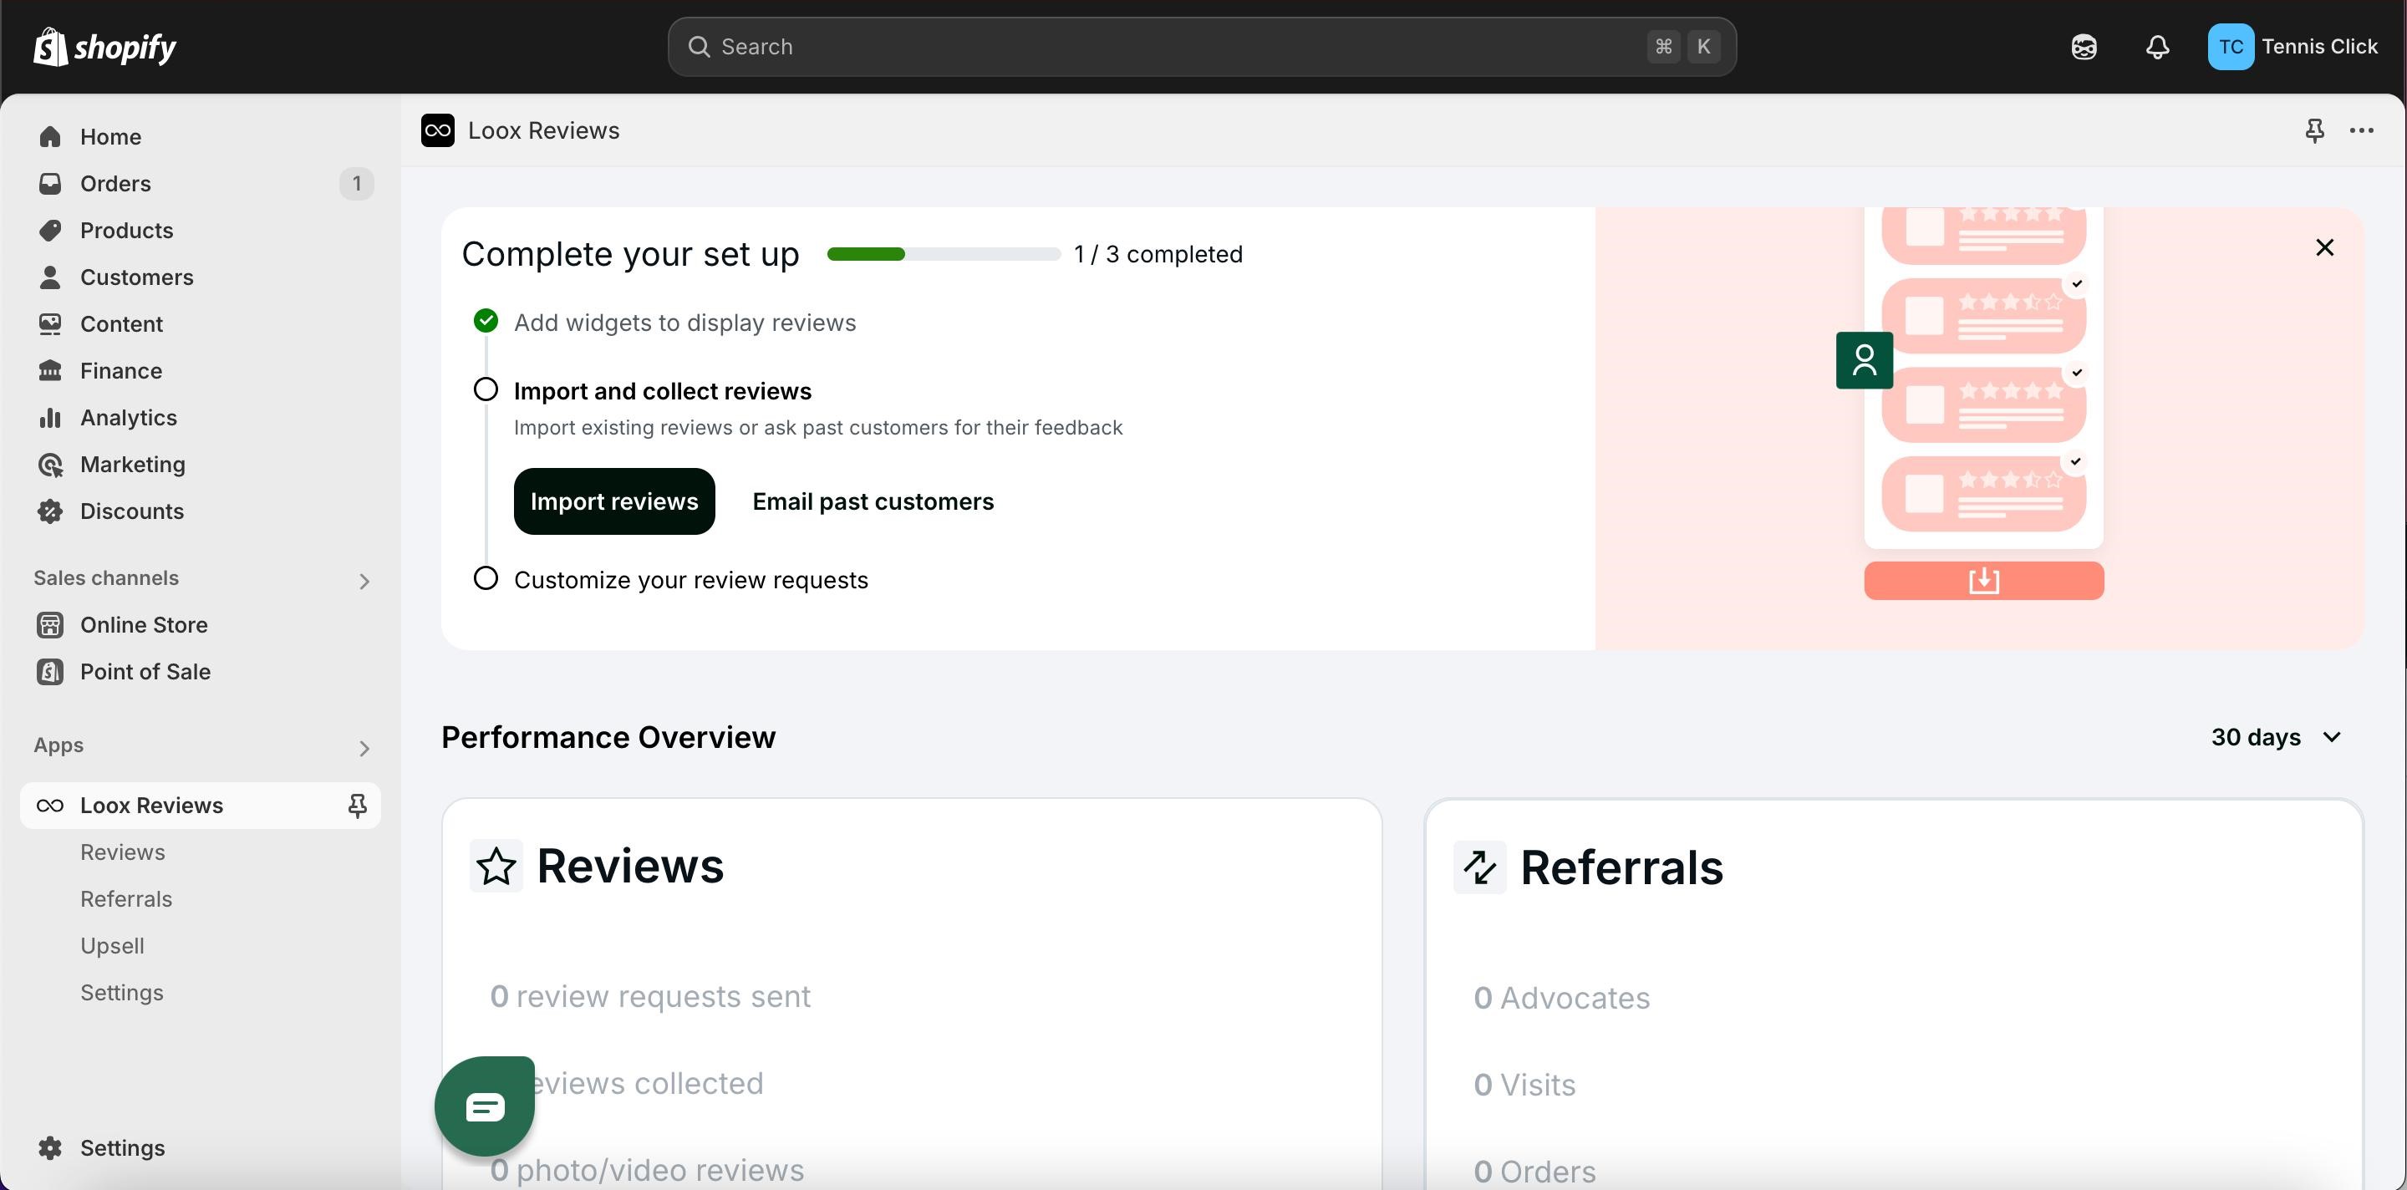Viewport: 2407px width, 1190px height.
Task: Click the Customers person icon
Action: [50, 277]
